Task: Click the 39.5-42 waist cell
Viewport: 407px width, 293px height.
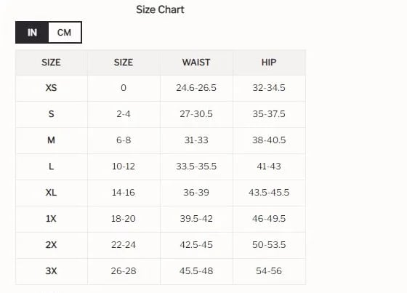Action: tap(196, 219)
